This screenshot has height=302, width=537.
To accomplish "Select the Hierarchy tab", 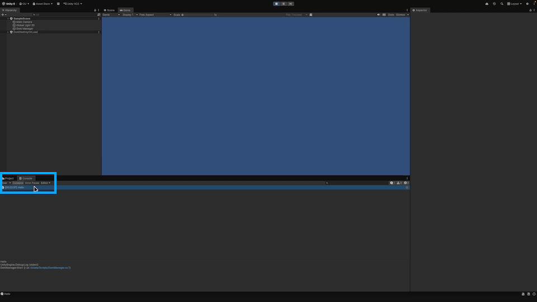I will tap(10, 10).
